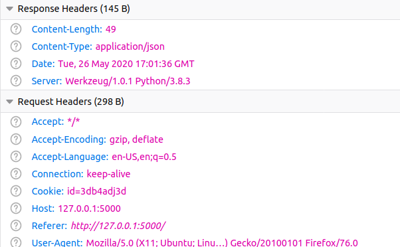Open help icon for Date header
The height and width of the screenshot is (247, 400).
[16, 64]
